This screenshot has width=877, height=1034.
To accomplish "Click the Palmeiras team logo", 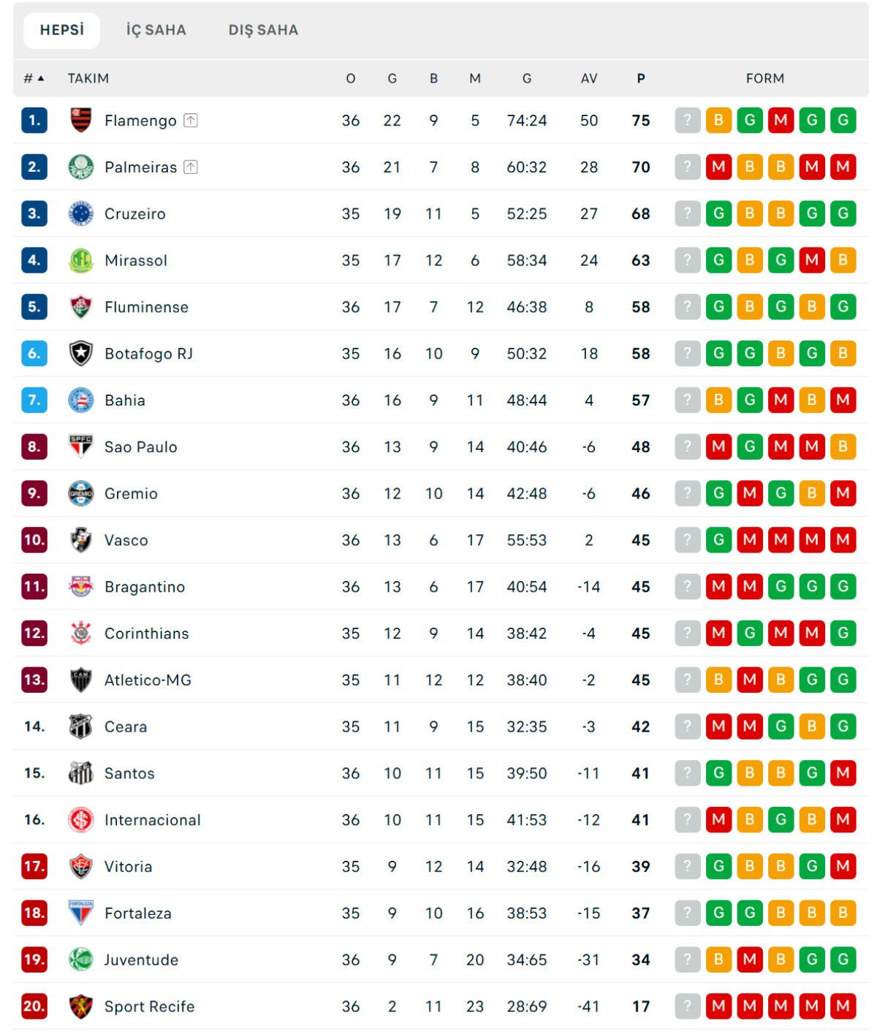I will pos(80,167).
